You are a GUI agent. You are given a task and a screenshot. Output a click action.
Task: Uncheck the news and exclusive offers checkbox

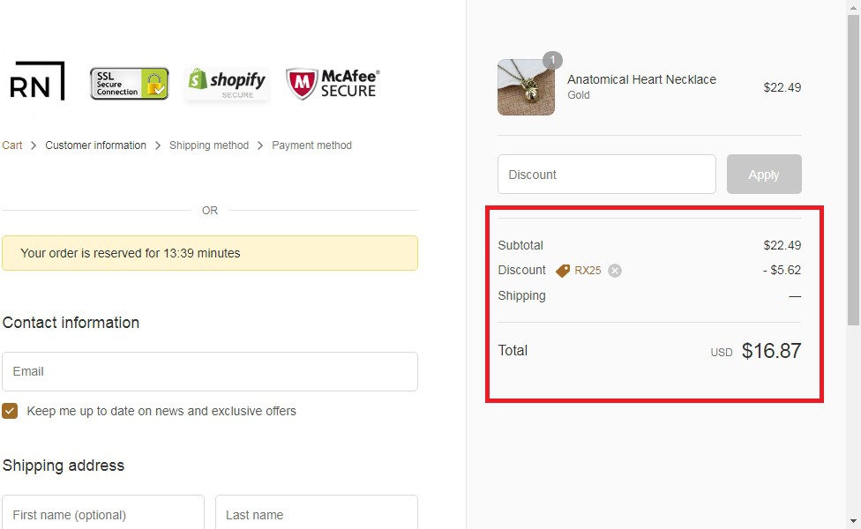(10, 411)
